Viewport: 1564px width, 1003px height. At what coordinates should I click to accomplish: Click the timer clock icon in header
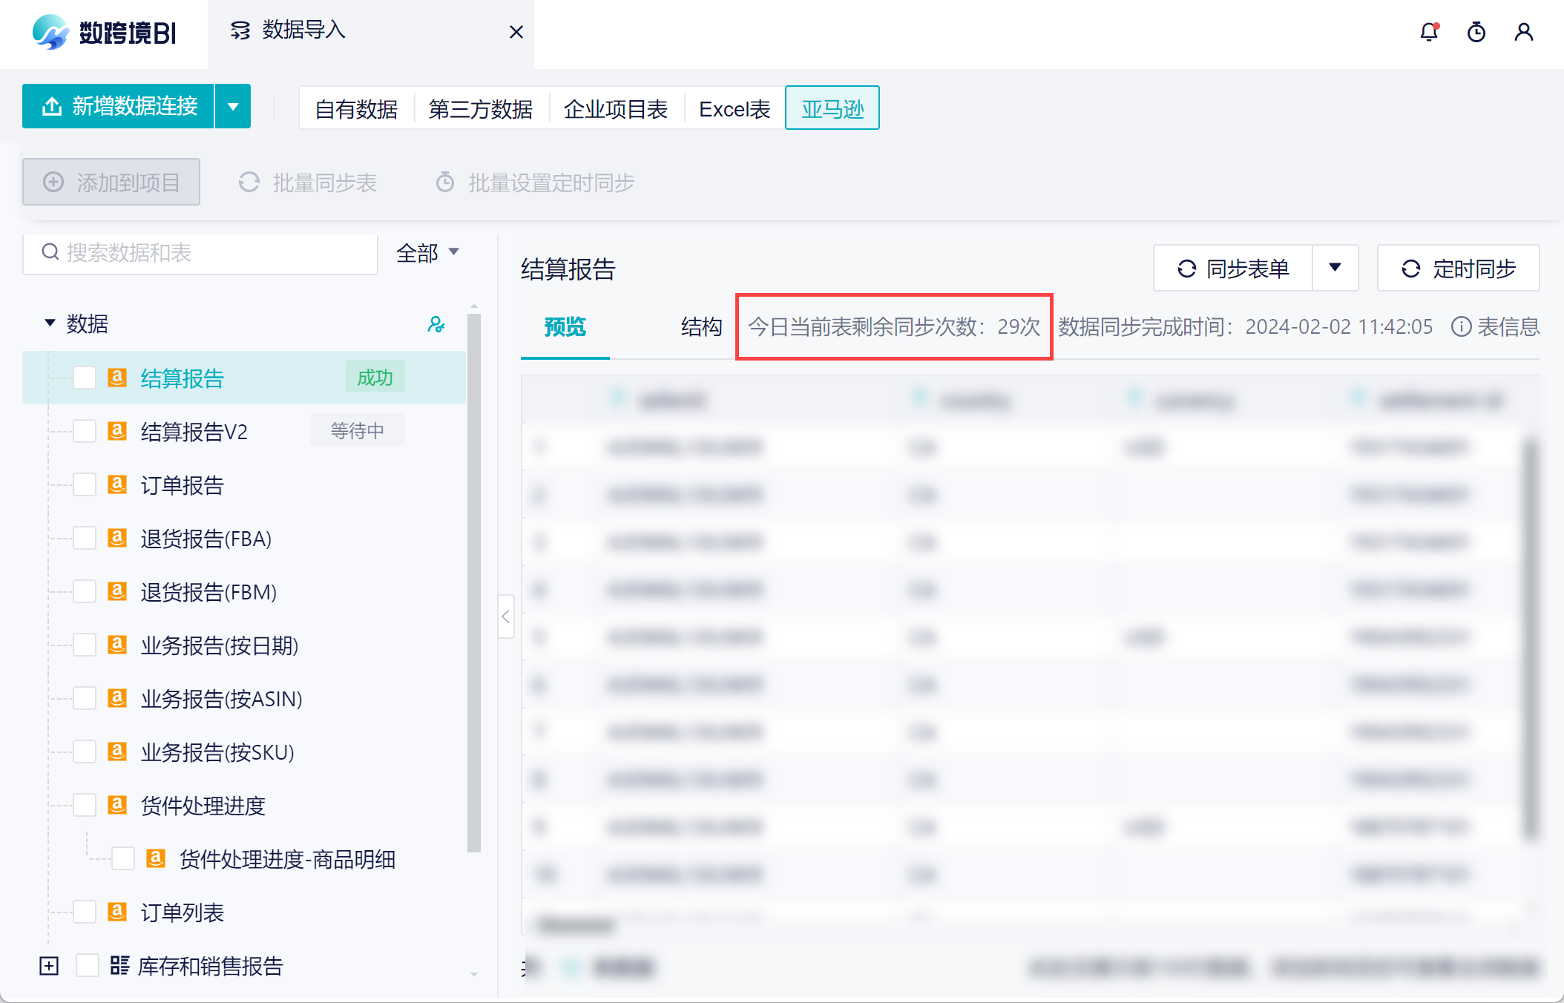(1476, 32)
